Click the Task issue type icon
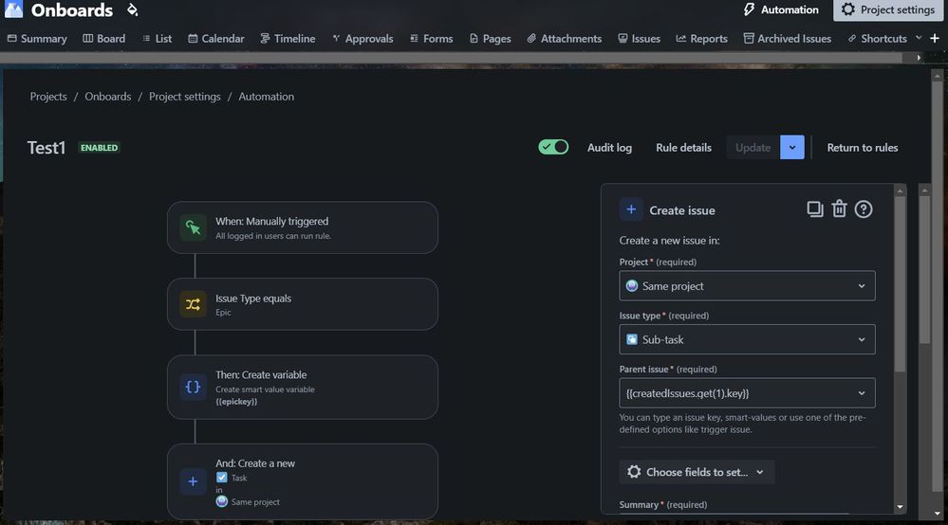This screenshot has height=525, width=948. click(x=222, y=478)
